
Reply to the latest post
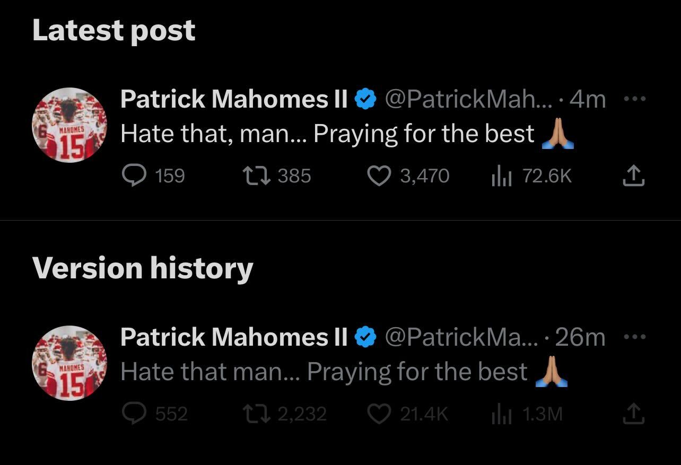click(x=134, y=176)
